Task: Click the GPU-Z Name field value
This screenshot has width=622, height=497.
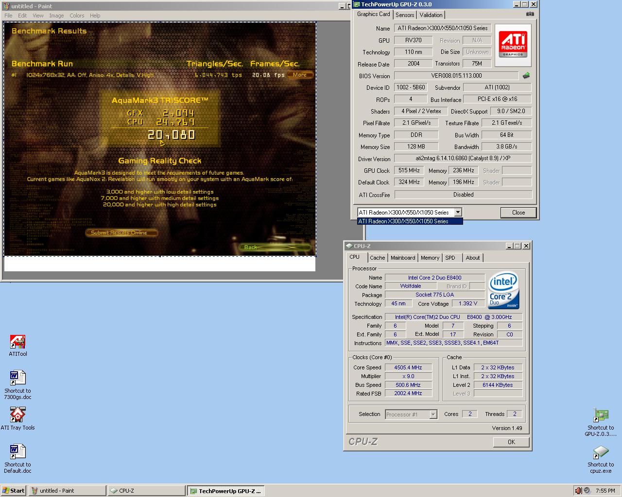Action: coord(443,28)
